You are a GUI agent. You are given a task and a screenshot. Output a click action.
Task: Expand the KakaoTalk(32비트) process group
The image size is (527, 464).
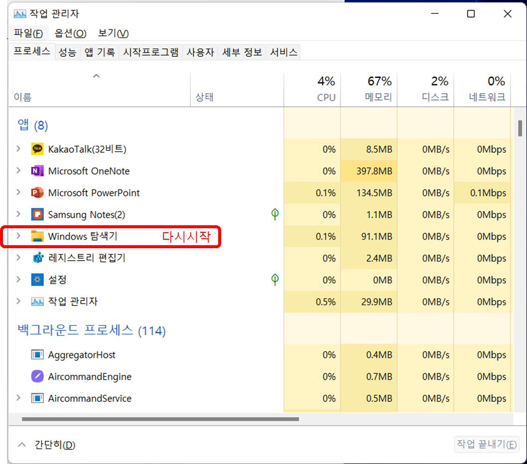click(x=18, y=149)
